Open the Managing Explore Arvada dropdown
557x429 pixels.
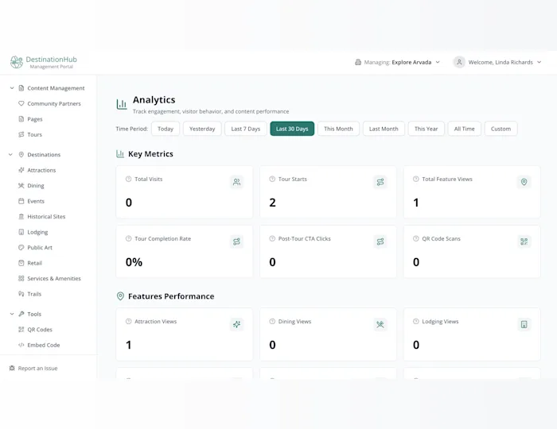(398, 62)
